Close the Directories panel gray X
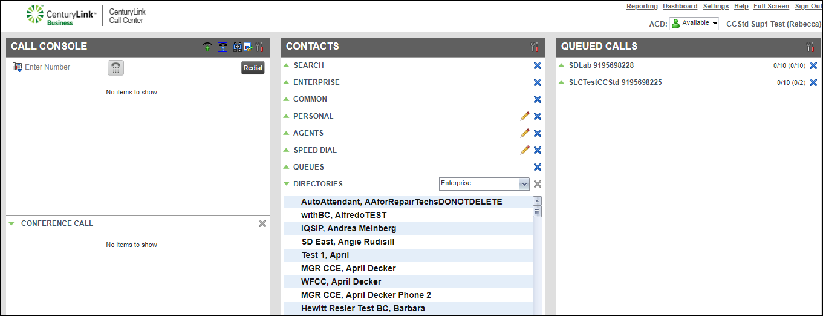Viewport: 823px width, 316px height. coord(538,184)
